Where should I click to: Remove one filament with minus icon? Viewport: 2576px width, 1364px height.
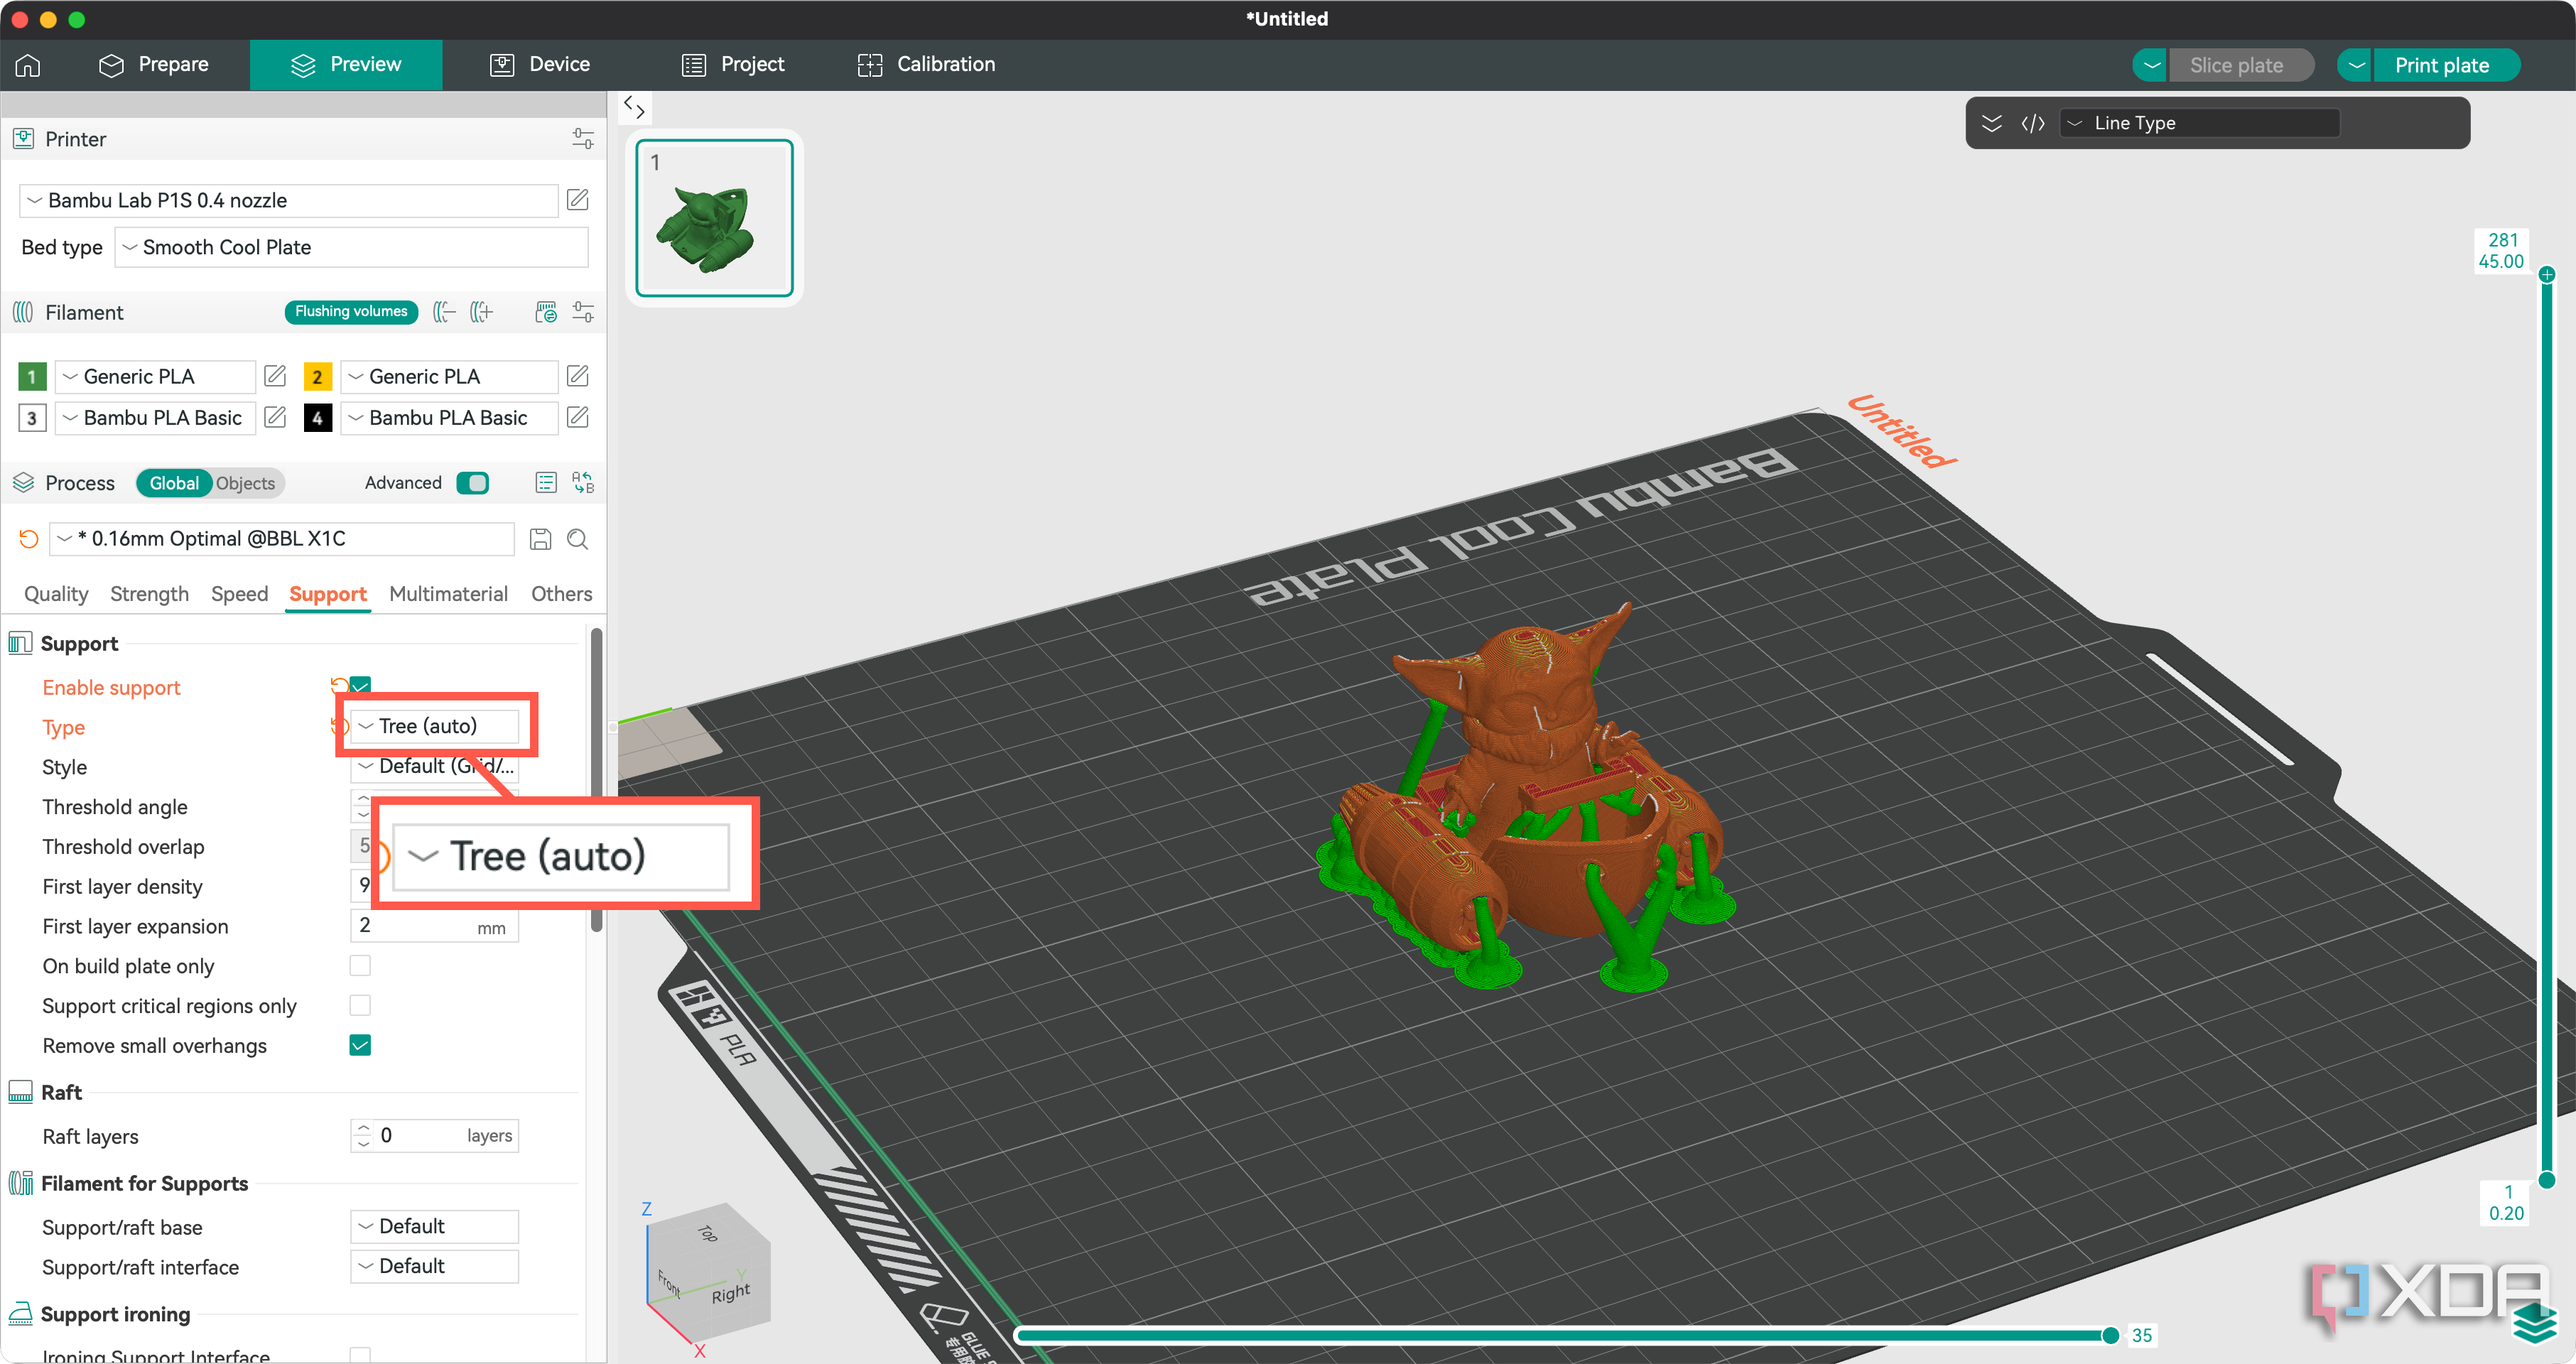point(444,312)
